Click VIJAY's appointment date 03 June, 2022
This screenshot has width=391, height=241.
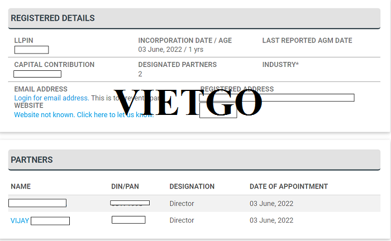coord(271,220)
